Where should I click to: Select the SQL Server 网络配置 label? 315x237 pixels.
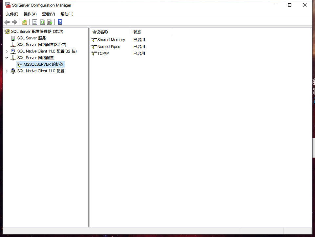tap(35, 58)
